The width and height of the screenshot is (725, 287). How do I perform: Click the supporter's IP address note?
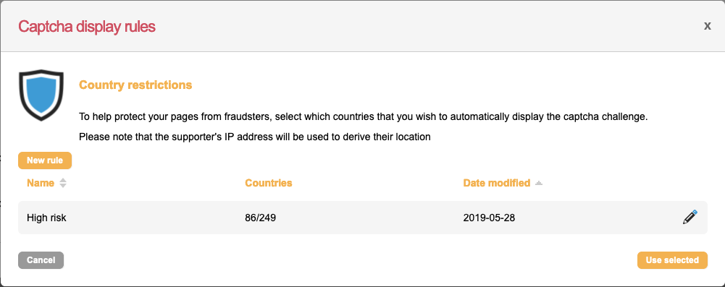[255, 137]
